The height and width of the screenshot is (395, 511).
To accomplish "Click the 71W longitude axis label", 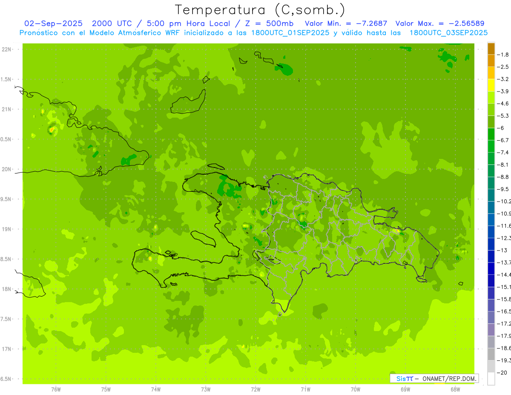I will [305, 389].
